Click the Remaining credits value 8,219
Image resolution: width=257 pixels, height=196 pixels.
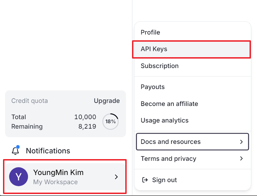pyautogui.click(x=87, y=126)
